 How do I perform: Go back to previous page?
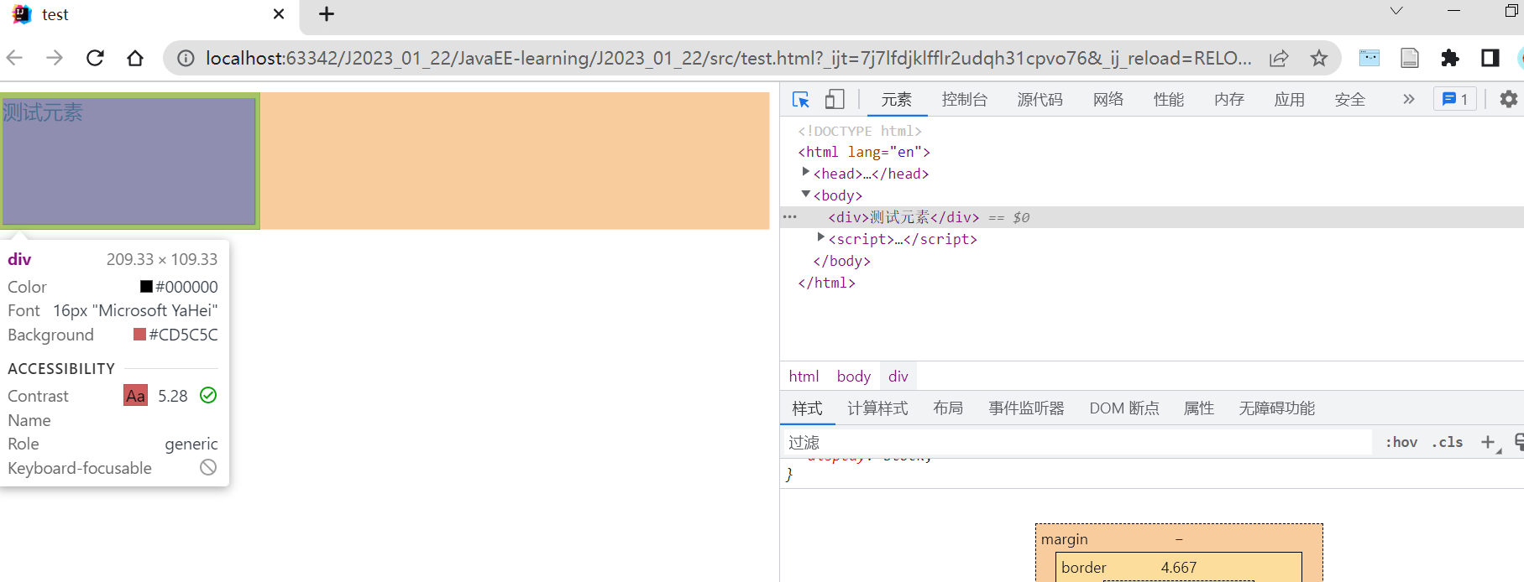[15, 58]
